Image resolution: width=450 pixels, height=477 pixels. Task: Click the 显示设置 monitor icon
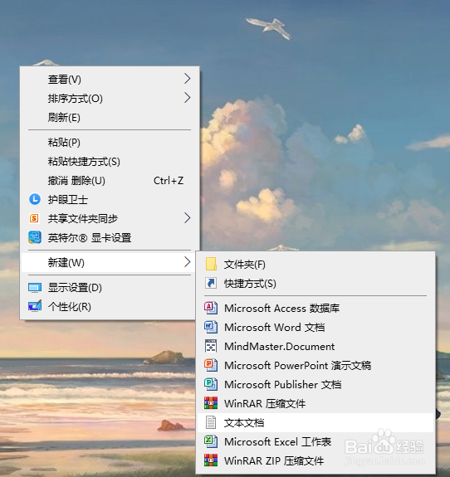pos(35,288)
